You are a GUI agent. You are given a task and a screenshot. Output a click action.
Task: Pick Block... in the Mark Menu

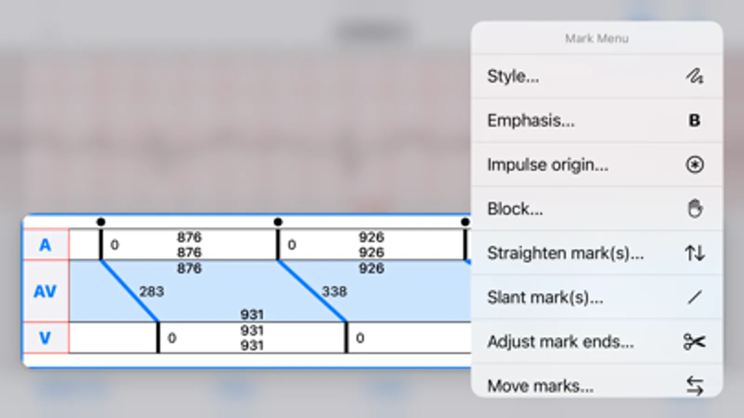[x=515, y=209]
